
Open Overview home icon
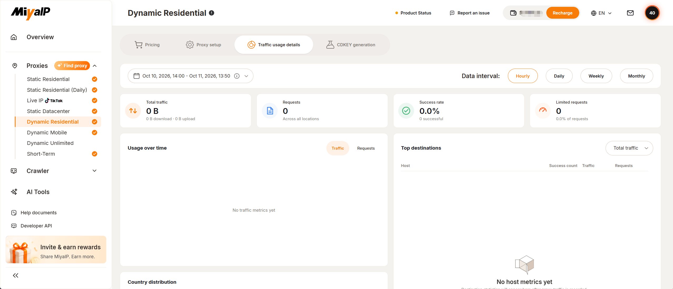pos(14,37)
